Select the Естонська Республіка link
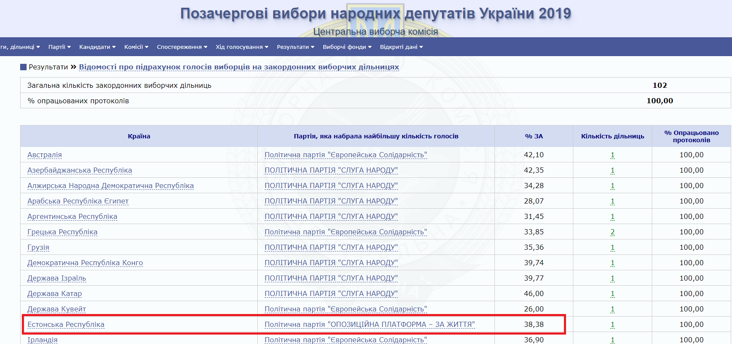The width and height of the screenshot is (732, 344). [x=66, y=325]
